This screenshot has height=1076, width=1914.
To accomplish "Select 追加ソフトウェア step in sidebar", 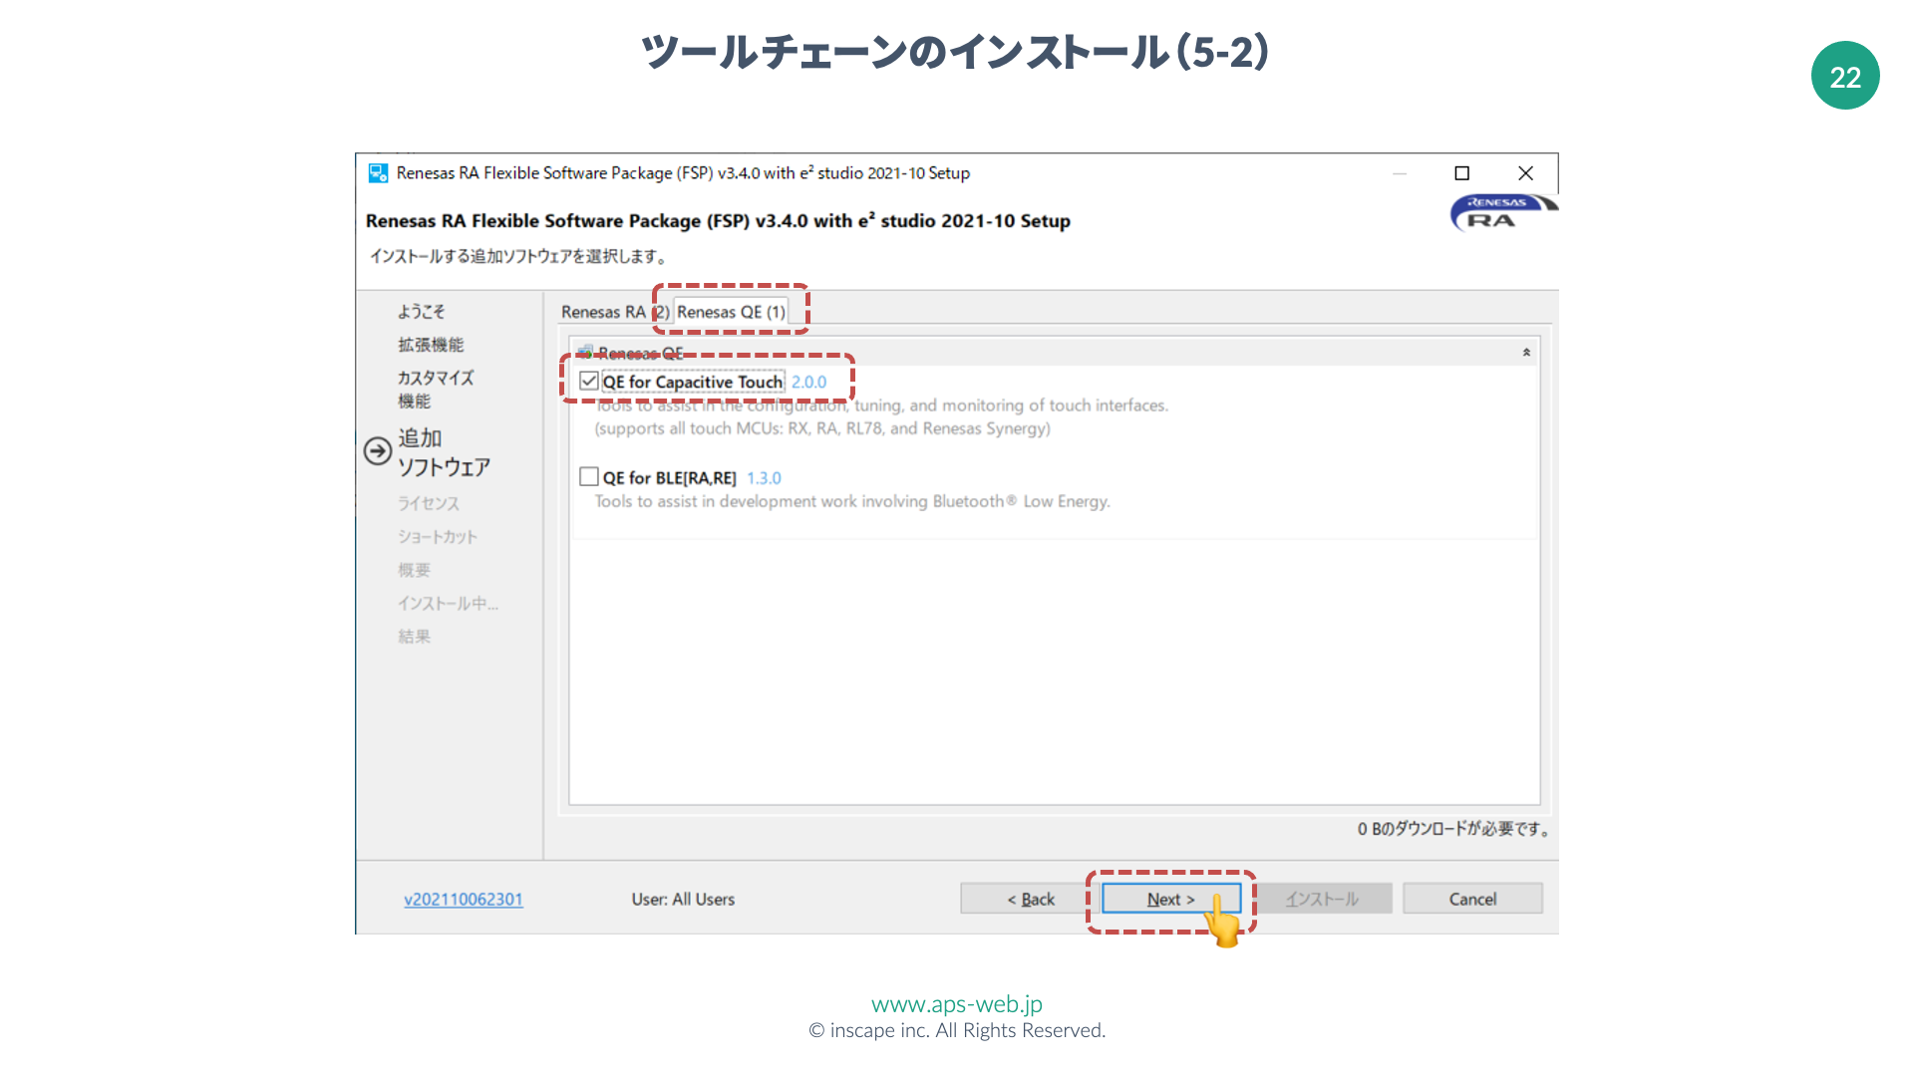I will point(444,452).
